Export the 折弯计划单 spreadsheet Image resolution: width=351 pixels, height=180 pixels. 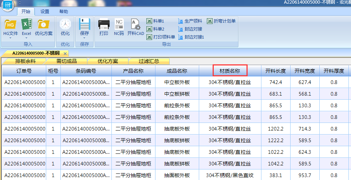[221, 21]
